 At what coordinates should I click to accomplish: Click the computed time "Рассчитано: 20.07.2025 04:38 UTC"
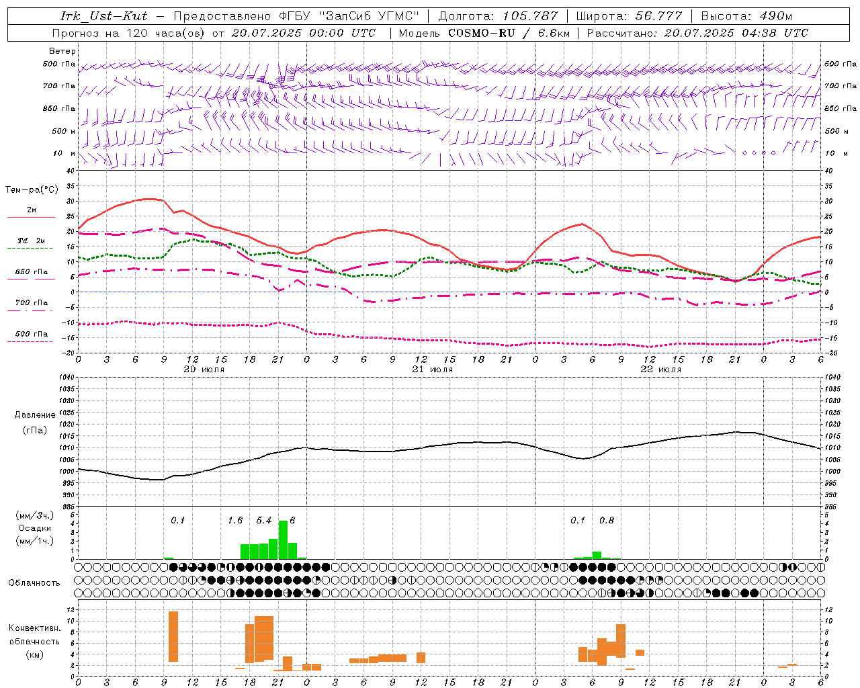tap(697, 33)
